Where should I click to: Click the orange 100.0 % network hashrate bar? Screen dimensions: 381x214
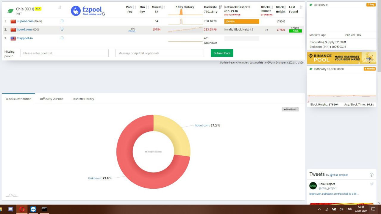[x=242, y=21]
